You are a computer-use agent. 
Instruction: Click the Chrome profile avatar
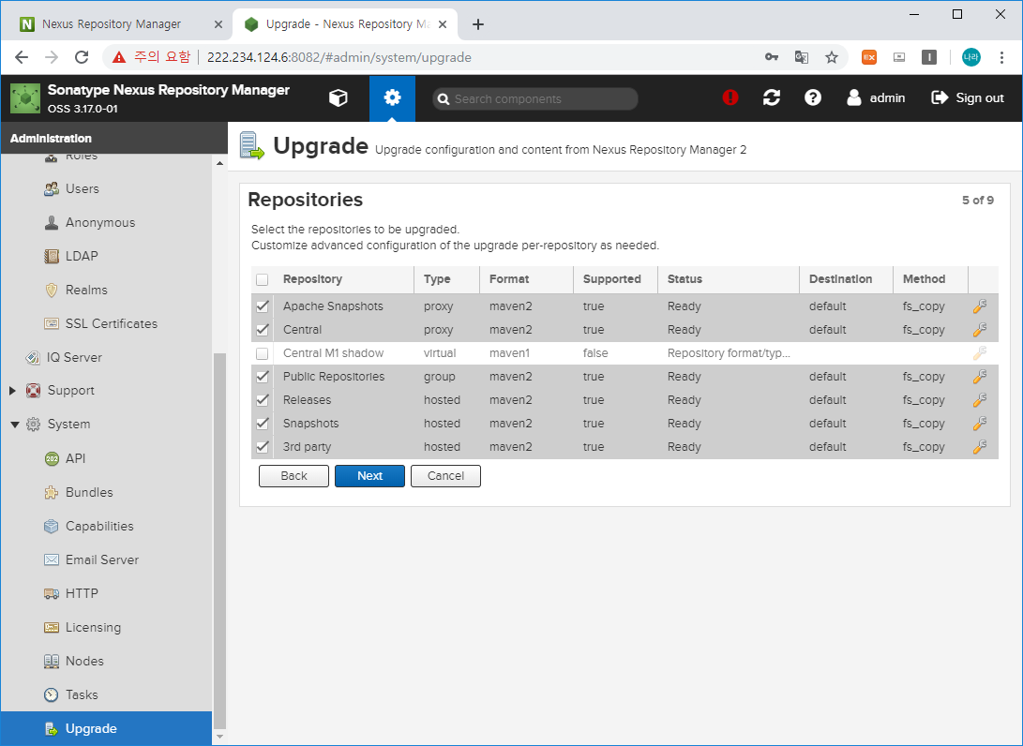pos(970,57)
